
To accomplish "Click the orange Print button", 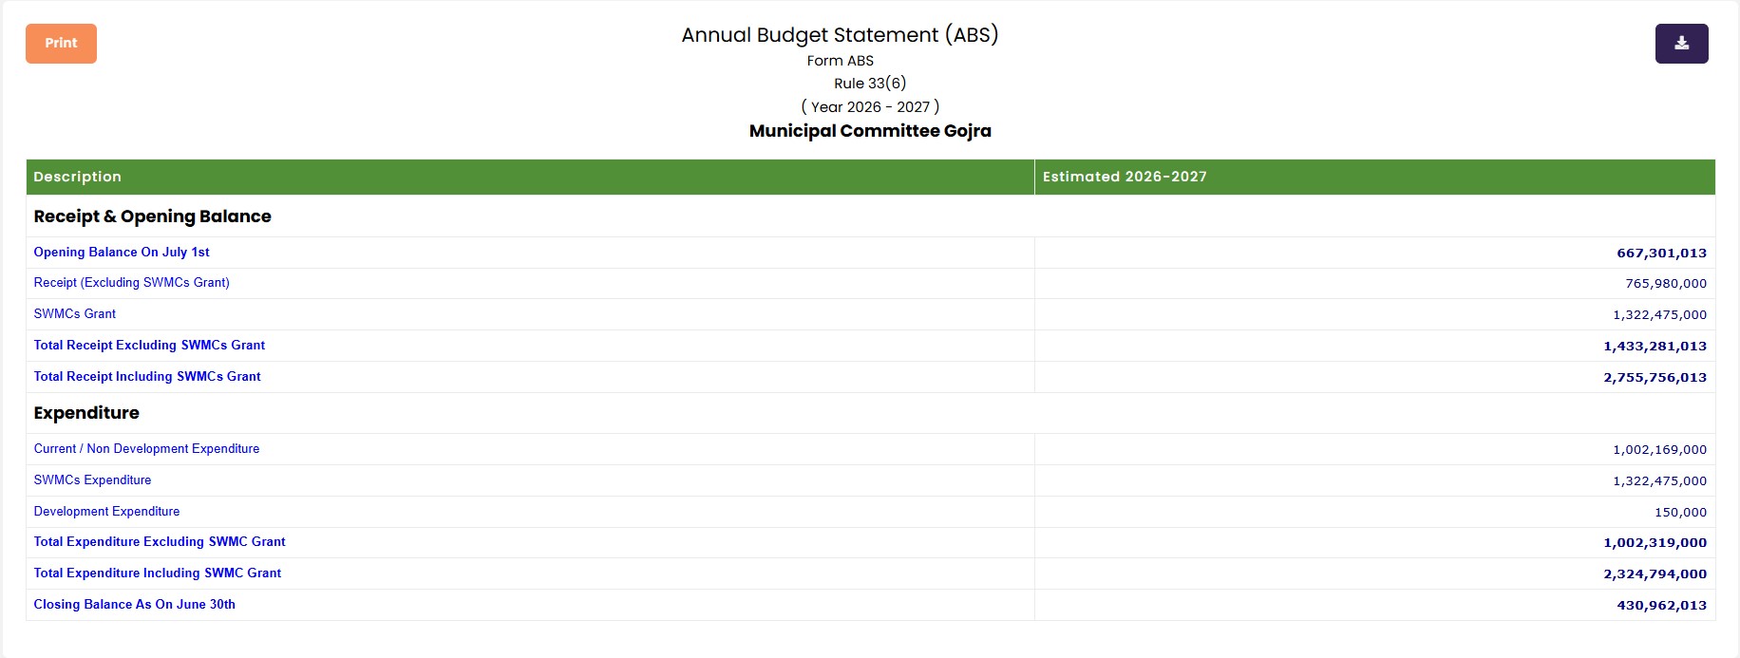I will 61,44.
